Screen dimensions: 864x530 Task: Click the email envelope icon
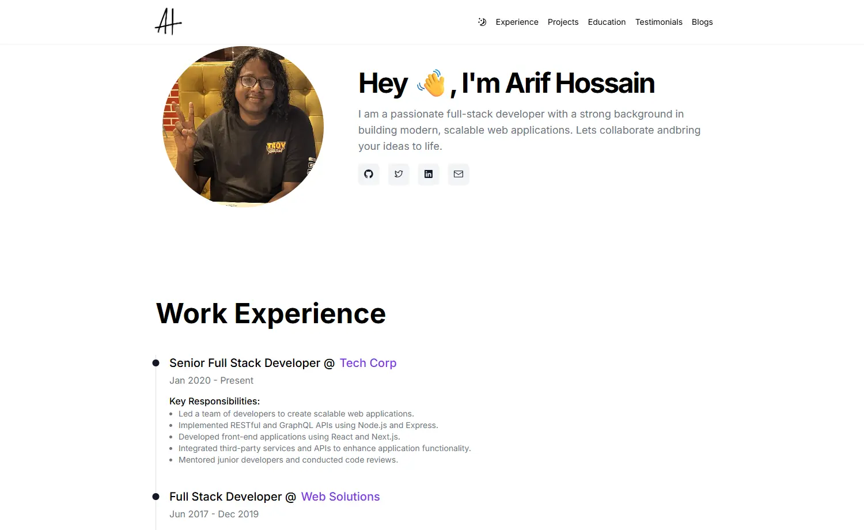point(458,174)
